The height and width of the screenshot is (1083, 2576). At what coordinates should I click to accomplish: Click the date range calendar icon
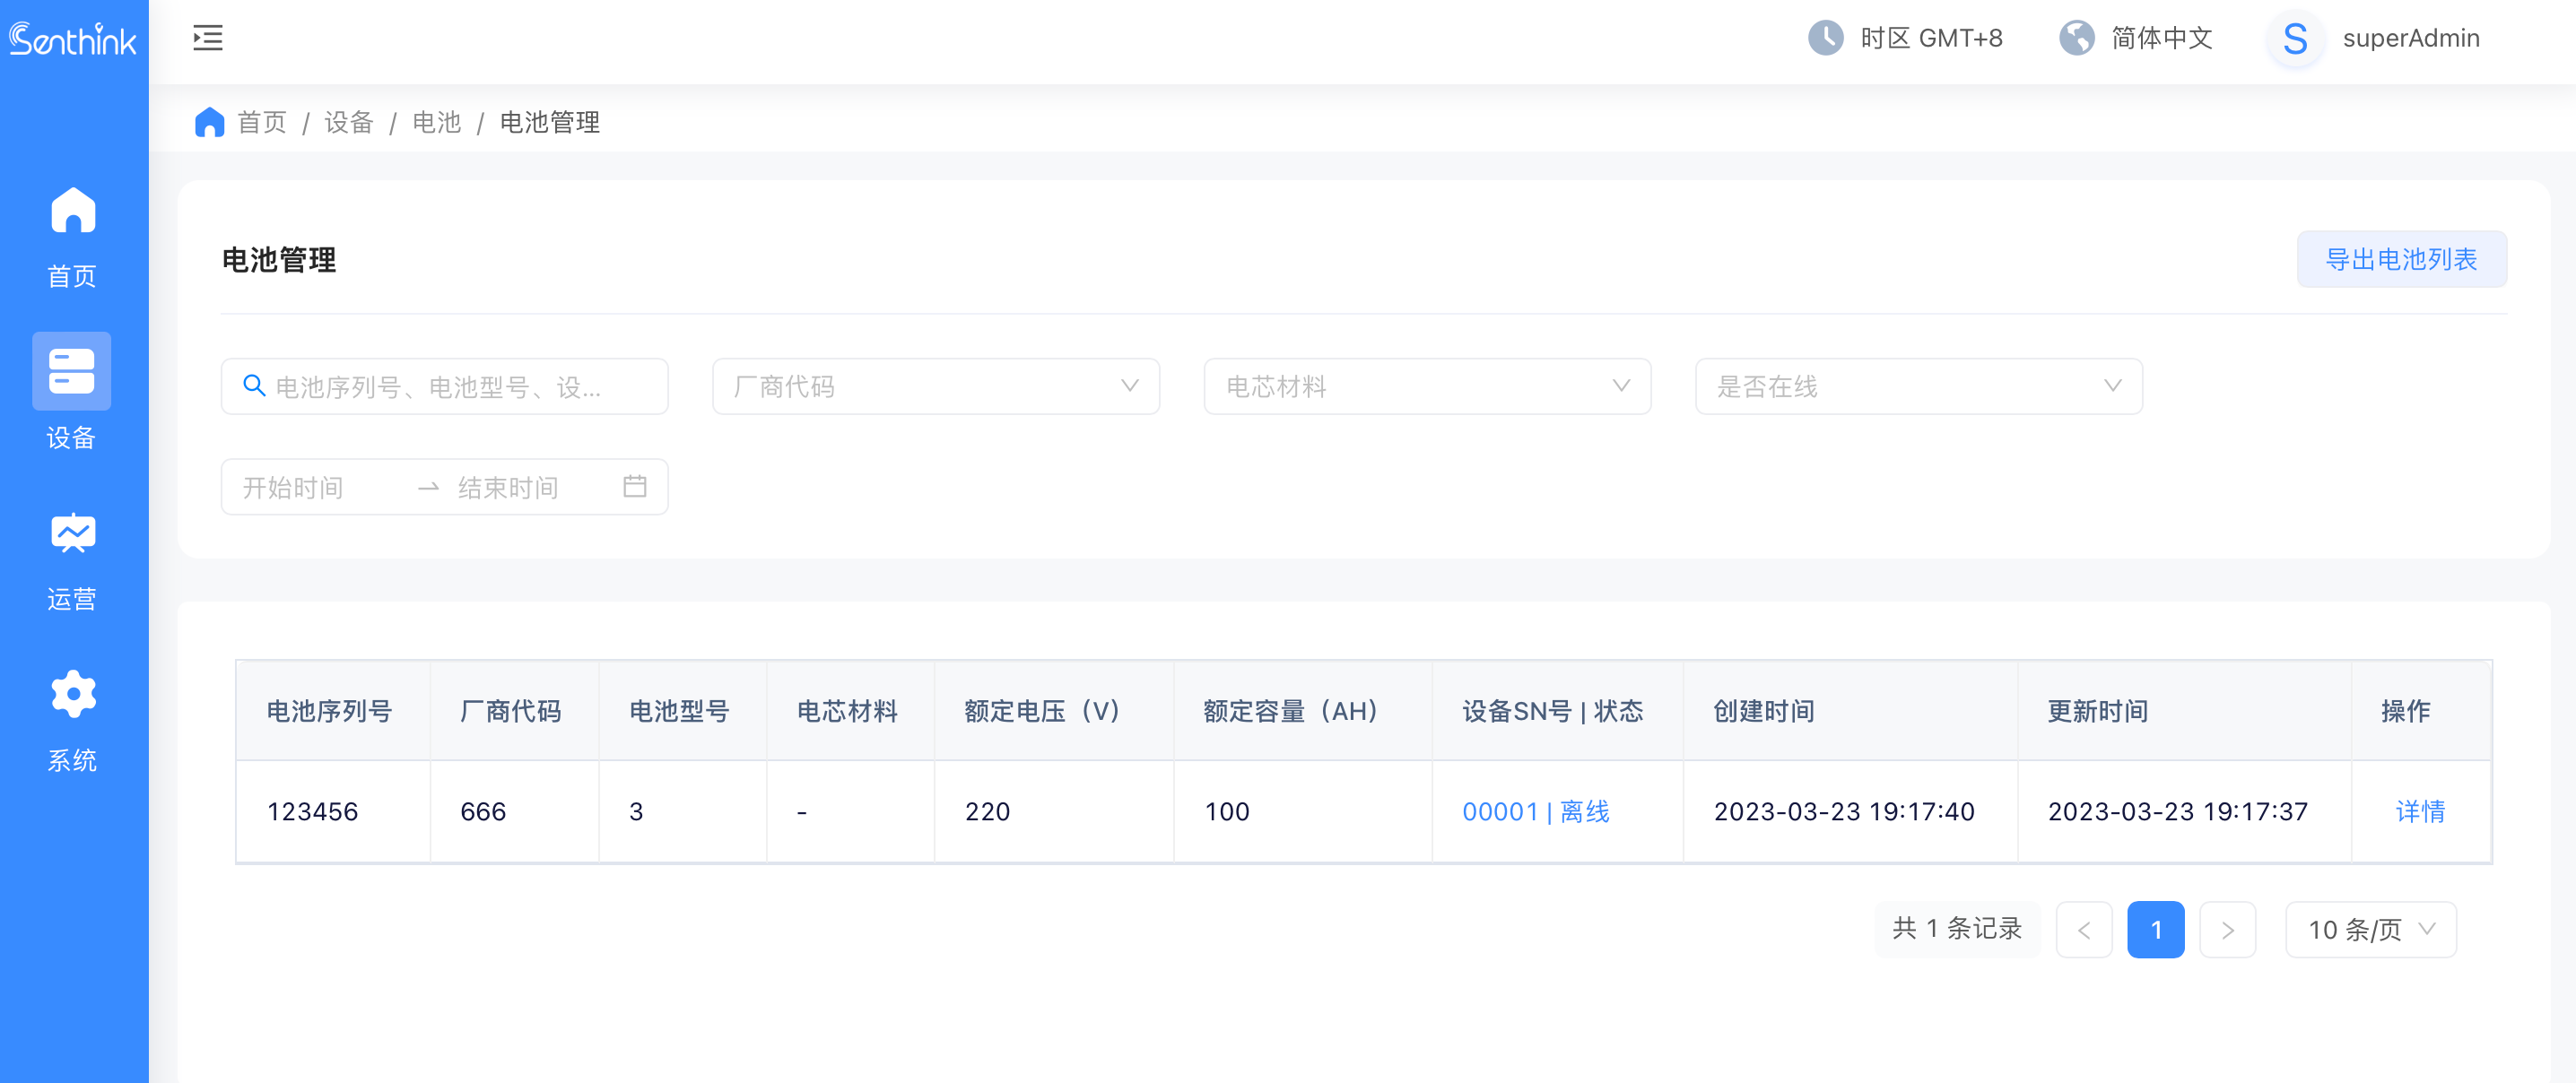[x=635, y=487]
